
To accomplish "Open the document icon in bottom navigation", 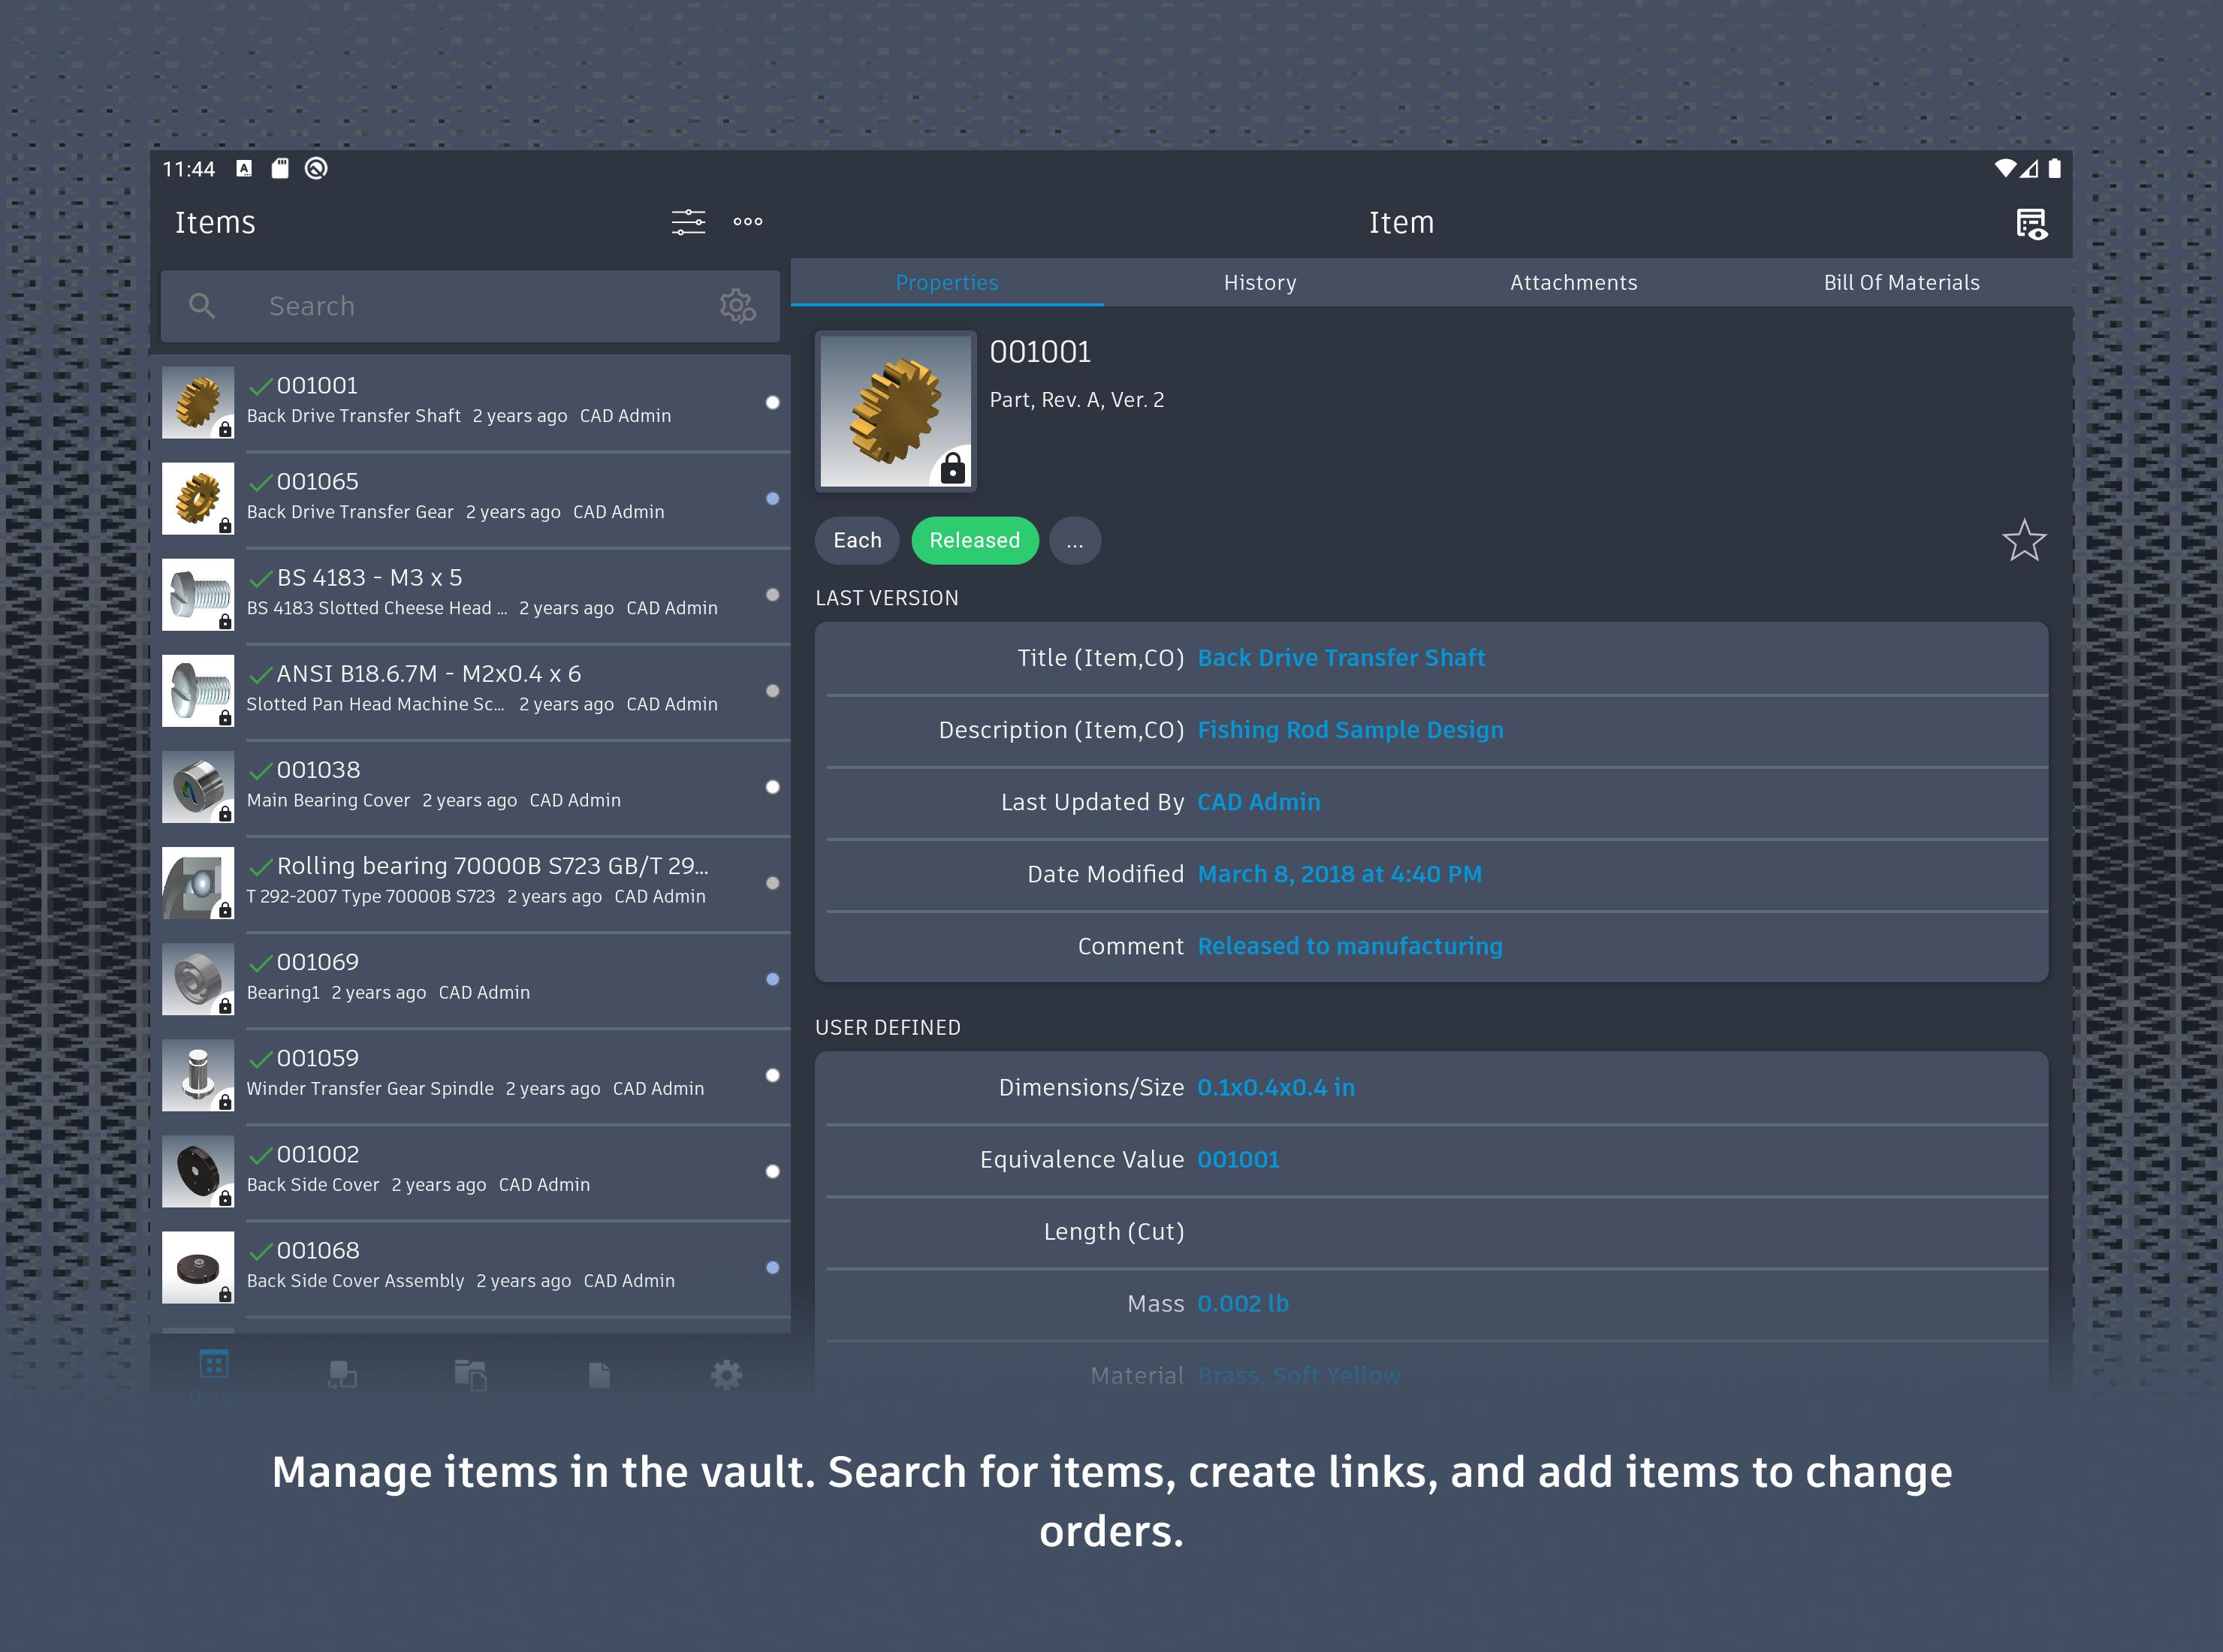I will 599,1375.
